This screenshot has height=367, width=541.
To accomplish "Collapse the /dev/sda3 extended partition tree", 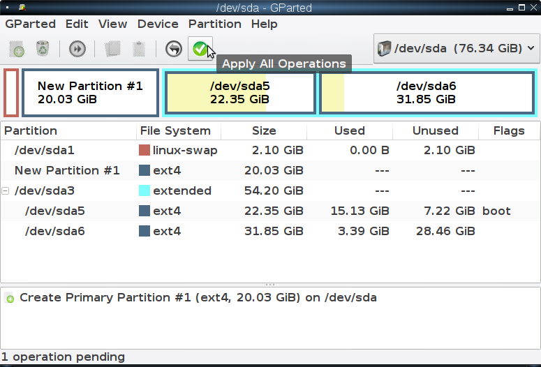I will (5, 190).
